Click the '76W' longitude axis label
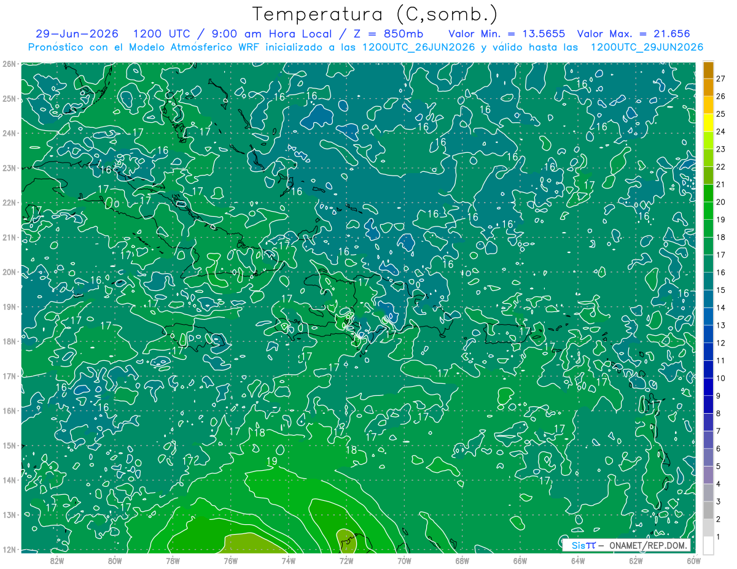 click(230, 560)
